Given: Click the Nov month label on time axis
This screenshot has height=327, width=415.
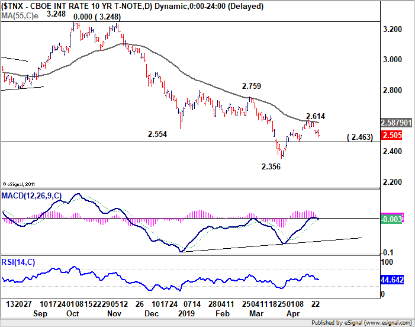Looking at the screenshot, I should tap(114, 313).
